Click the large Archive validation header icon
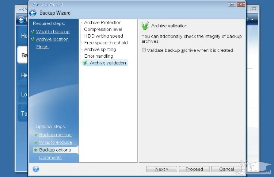 click(145, 26)
